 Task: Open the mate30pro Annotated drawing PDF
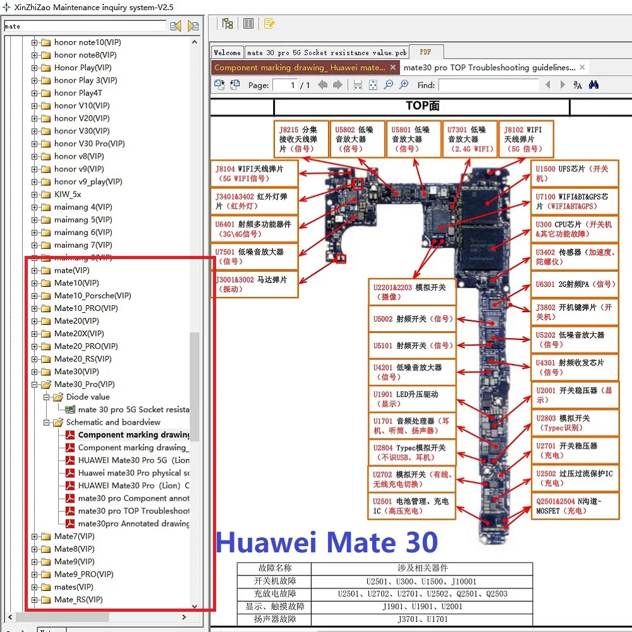tap(133, 523)
